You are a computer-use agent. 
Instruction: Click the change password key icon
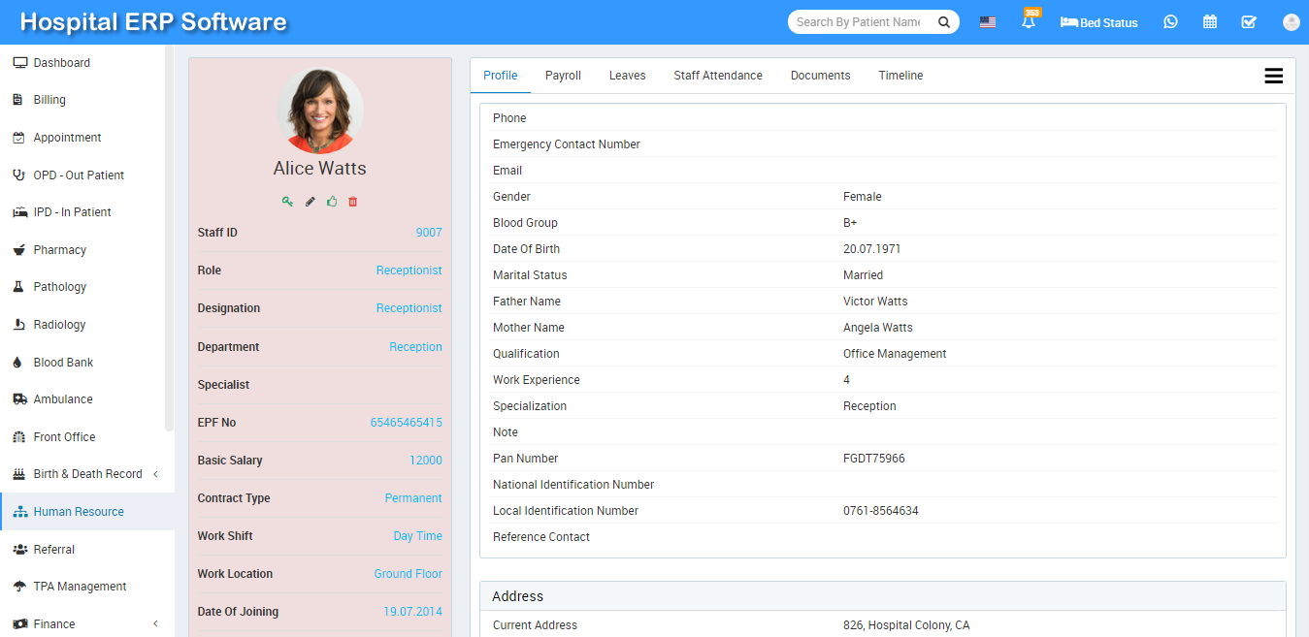click(x=287, y=202)
